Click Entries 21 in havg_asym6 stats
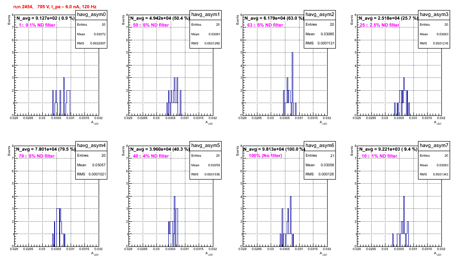Viewport: 457px width, 262px height. [320, 156]
